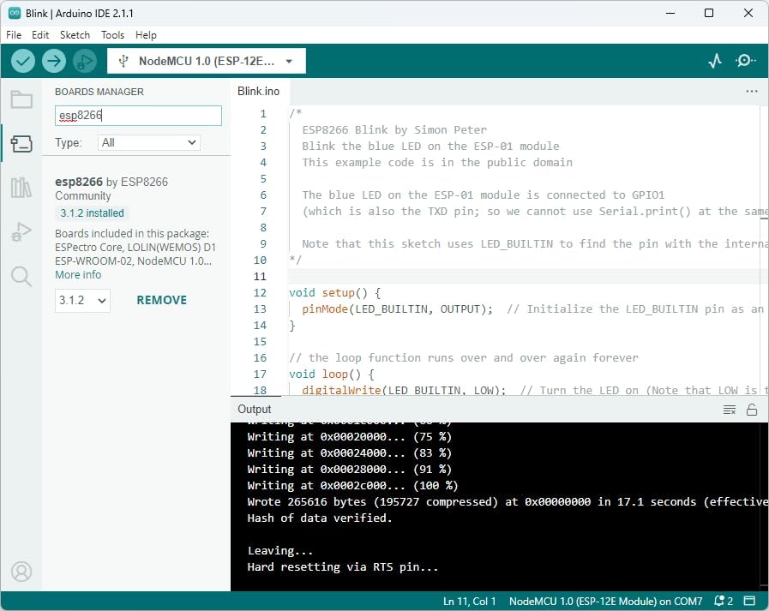Screen dimensions: 769x611
Task: Click the Output panel header label
Action: tap(255, 409)
